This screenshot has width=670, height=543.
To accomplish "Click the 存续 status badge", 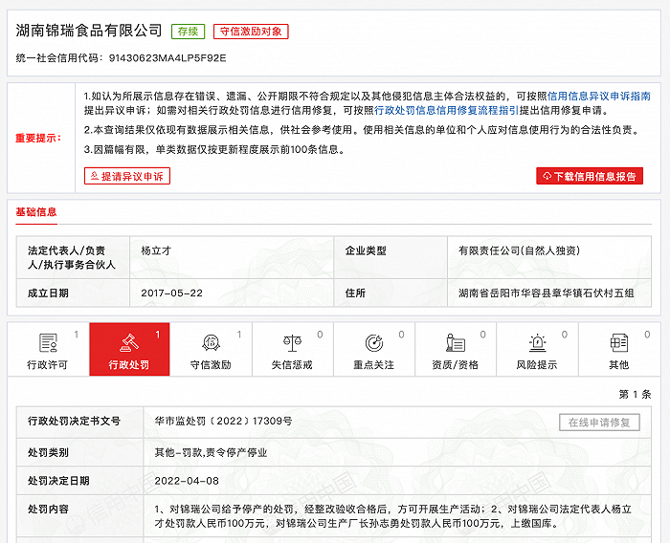I will [188, 32].
